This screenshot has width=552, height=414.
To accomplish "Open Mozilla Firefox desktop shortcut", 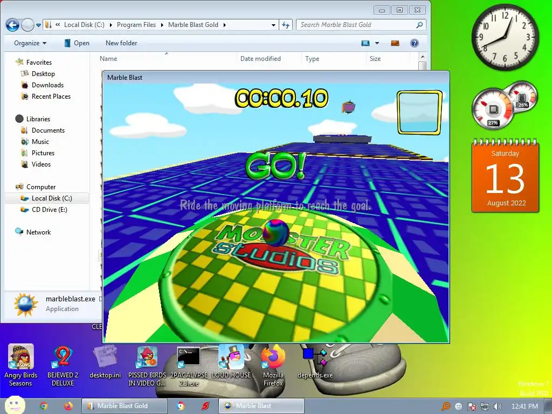I will tap(273, 366).
